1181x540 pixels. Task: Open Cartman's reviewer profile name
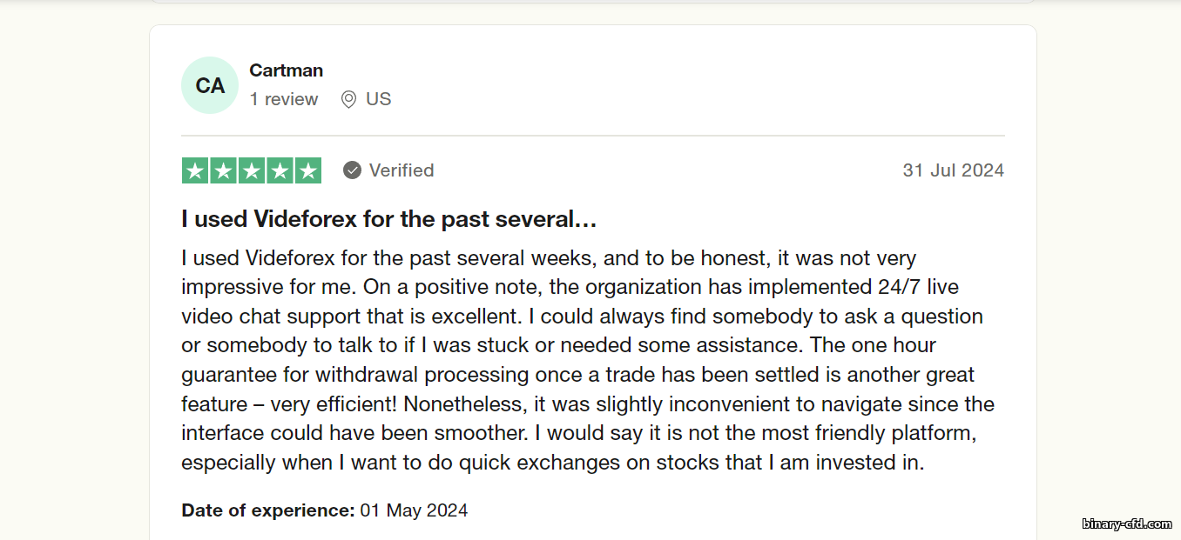point(287,70)
